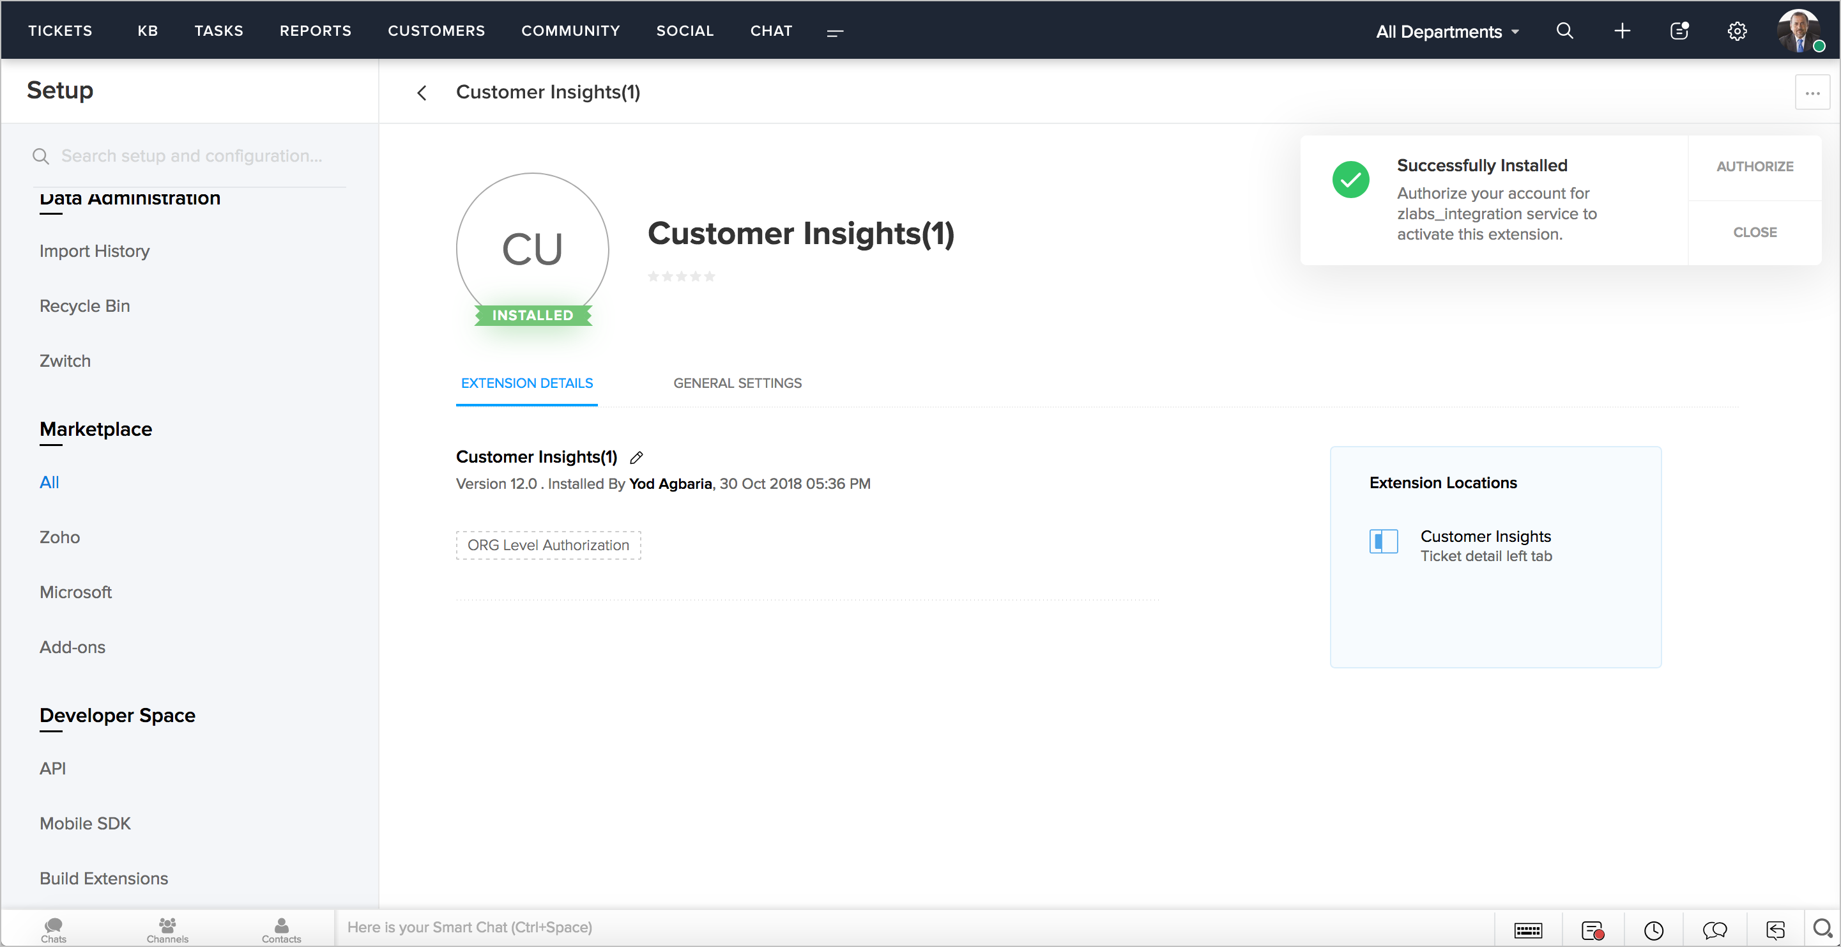Click the Authorize button in notification

point(1754,167)
